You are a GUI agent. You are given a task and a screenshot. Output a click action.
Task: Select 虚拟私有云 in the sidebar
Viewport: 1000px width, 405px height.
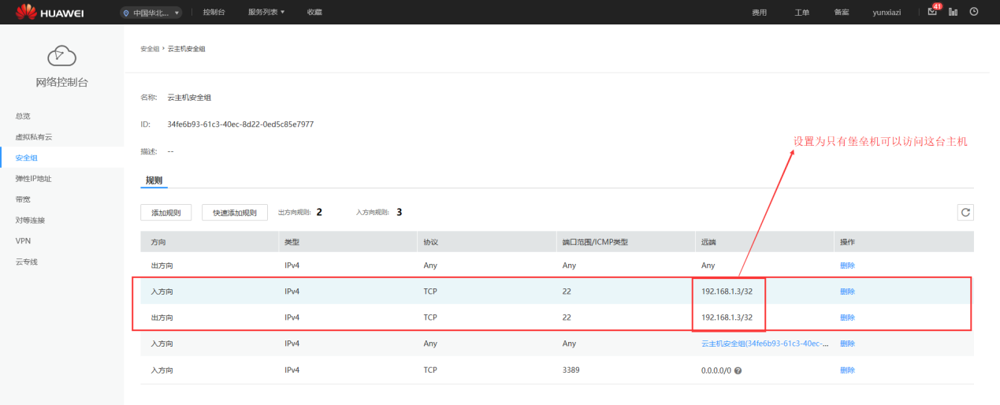[33, 137]
